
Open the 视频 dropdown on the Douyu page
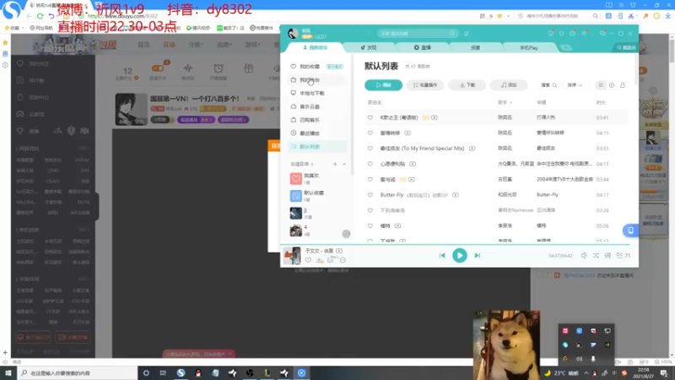click(224, 45)
